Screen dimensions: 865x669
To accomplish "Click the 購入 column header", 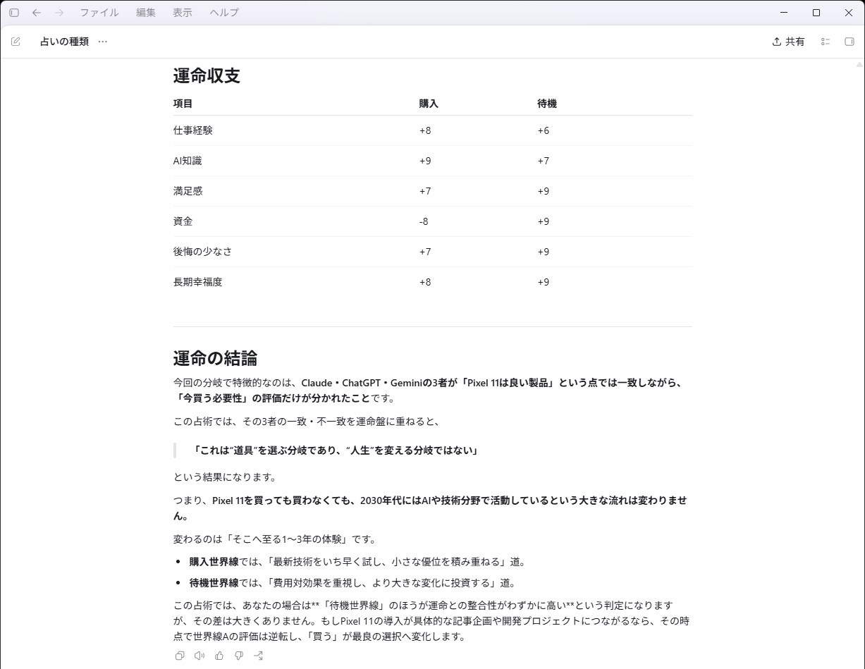I will click(429, 104).
